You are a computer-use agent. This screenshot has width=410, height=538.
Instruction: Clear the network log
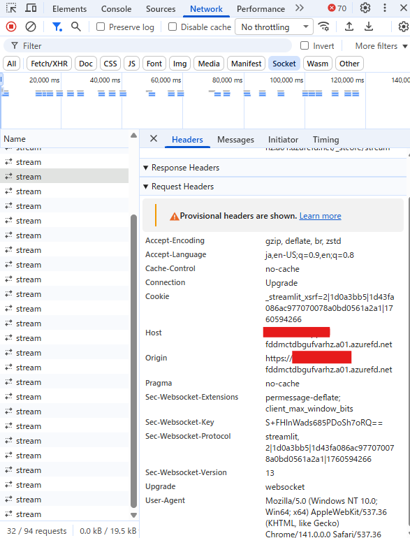pyautogui.click(x=31, y=27)
